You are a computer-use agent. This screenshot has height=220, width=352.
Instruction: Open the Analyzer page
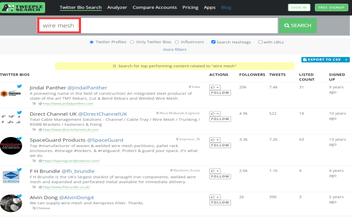coord(117,7)
